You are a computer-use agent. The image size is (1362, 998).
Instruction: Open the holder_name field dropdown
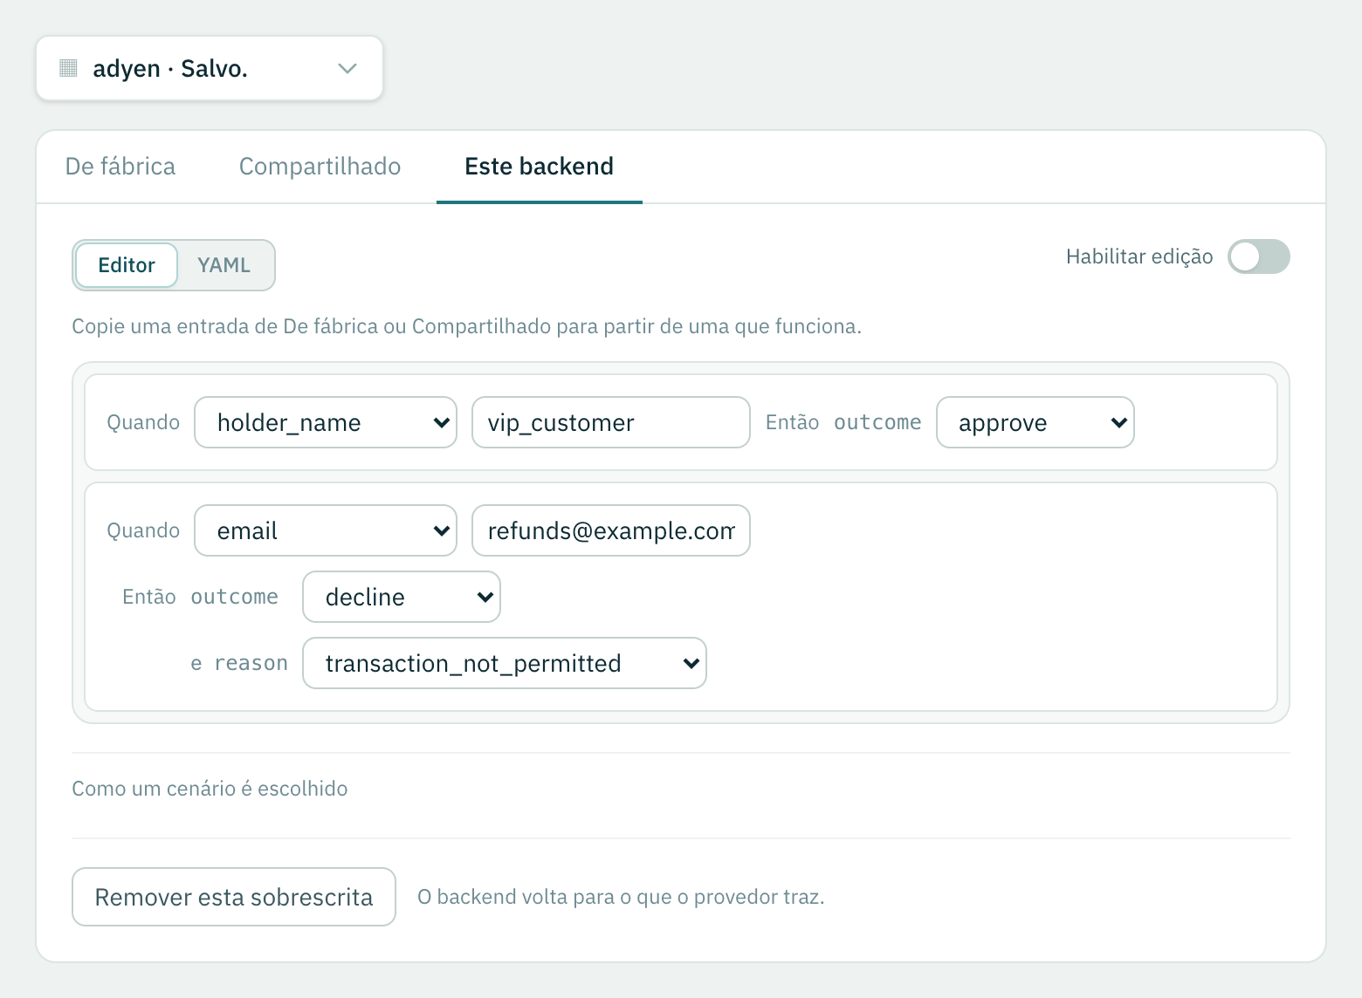326,422
